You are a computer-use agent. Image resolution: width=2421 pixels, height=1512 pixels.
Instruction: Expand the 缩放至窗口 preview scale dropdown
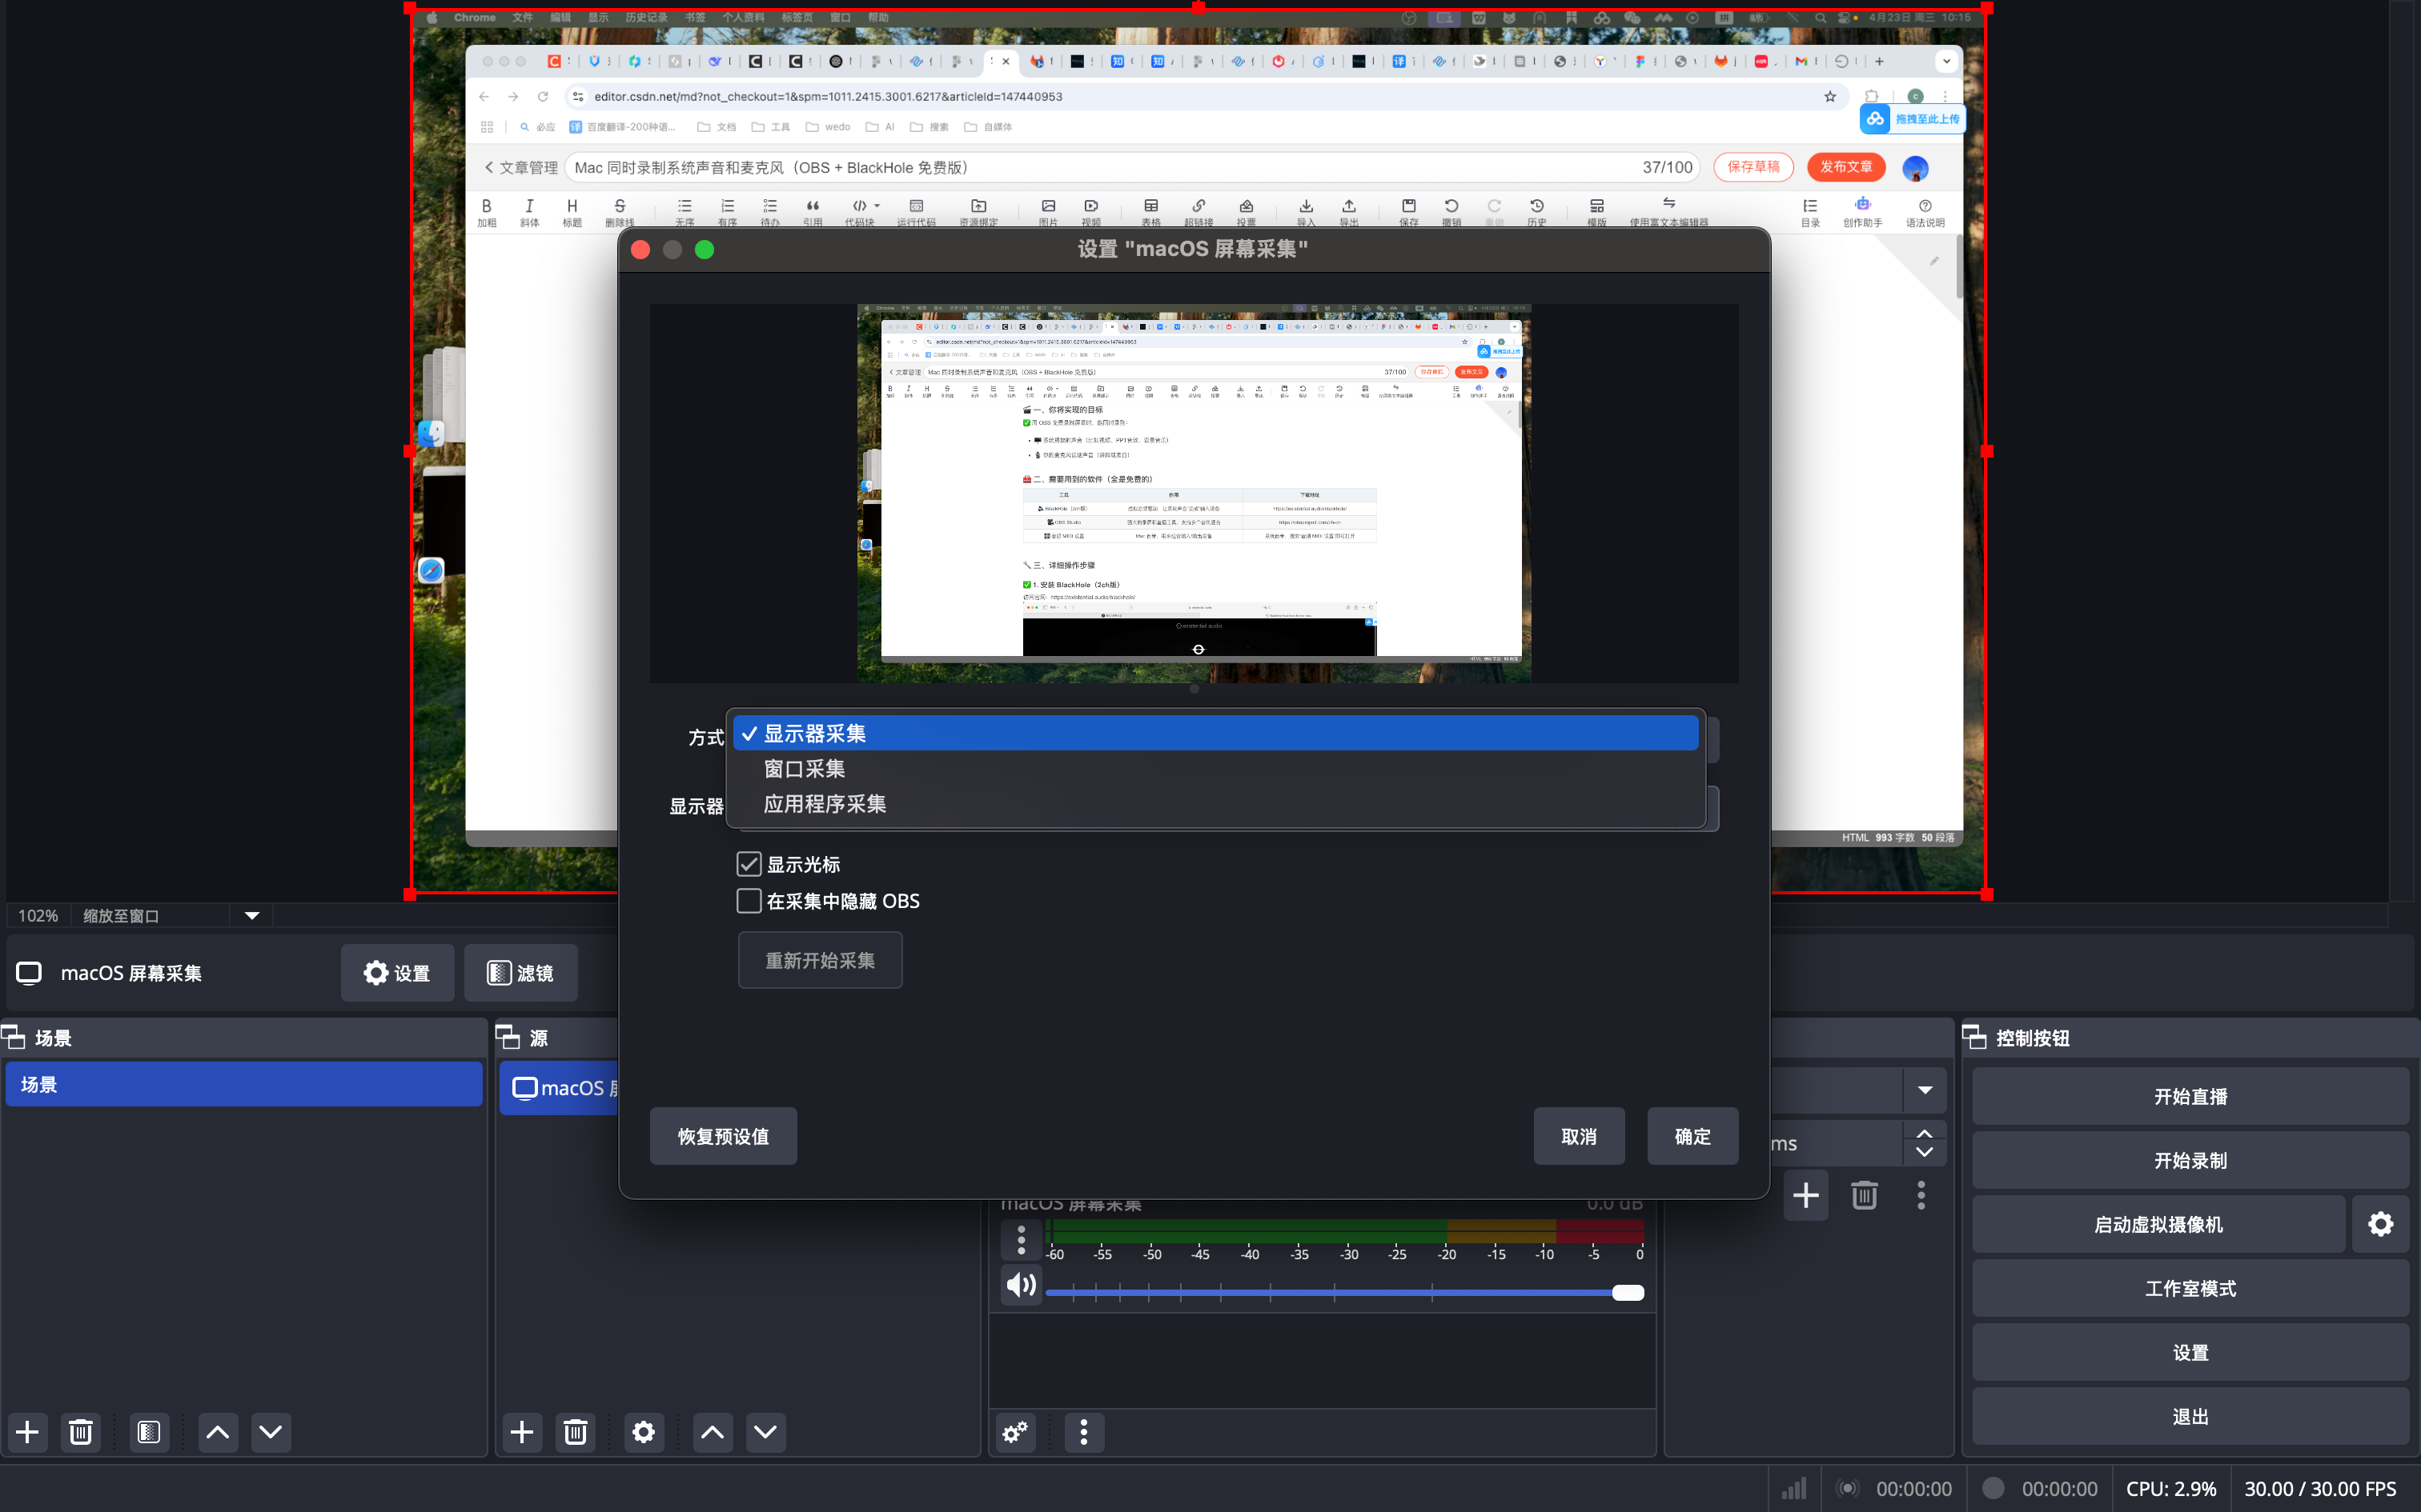click(252, 916)
